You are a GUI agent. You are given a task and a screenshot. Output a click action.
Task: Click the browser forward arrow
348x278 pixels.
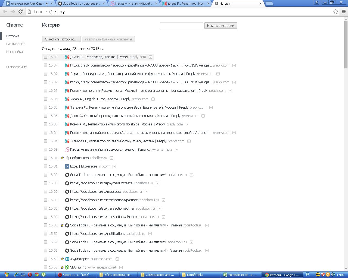[x=13, y=11]
